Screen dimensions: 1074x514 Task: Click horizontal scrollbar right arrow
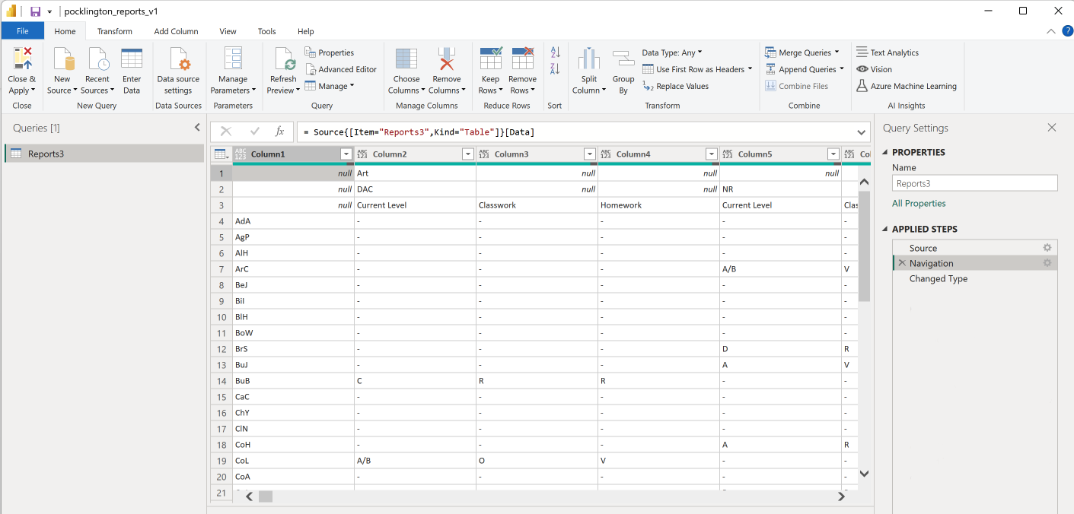point(841,497)
